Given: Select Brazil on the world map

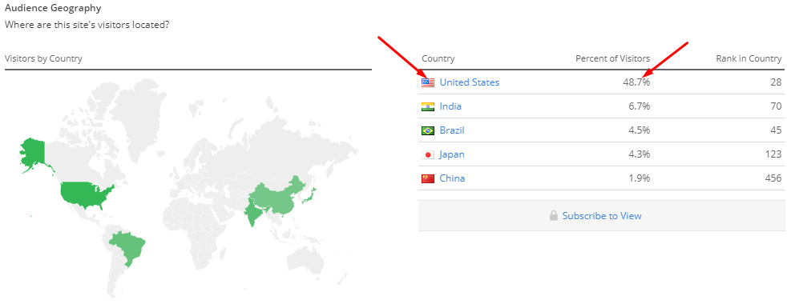Looking at the screenshot, I should coord(128,246).
